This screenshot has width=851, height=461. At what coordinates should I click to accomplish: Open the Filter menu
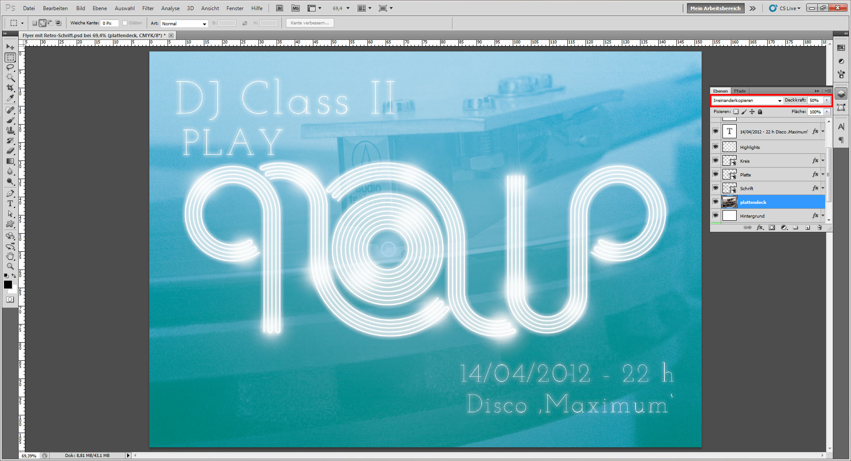click(148, 8)
